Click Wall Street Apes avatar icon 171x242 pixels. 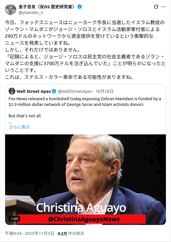pyautogui.click(x=12, y=91)
